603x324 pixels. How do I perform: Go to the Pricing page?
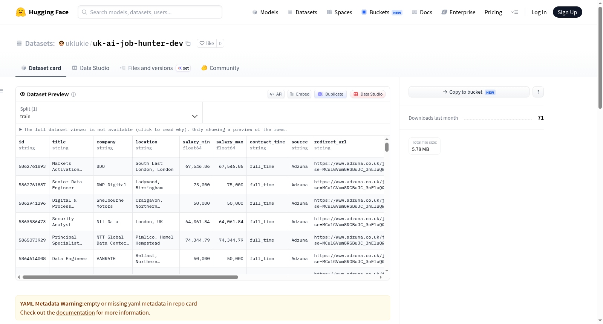[x=493, y=12]
